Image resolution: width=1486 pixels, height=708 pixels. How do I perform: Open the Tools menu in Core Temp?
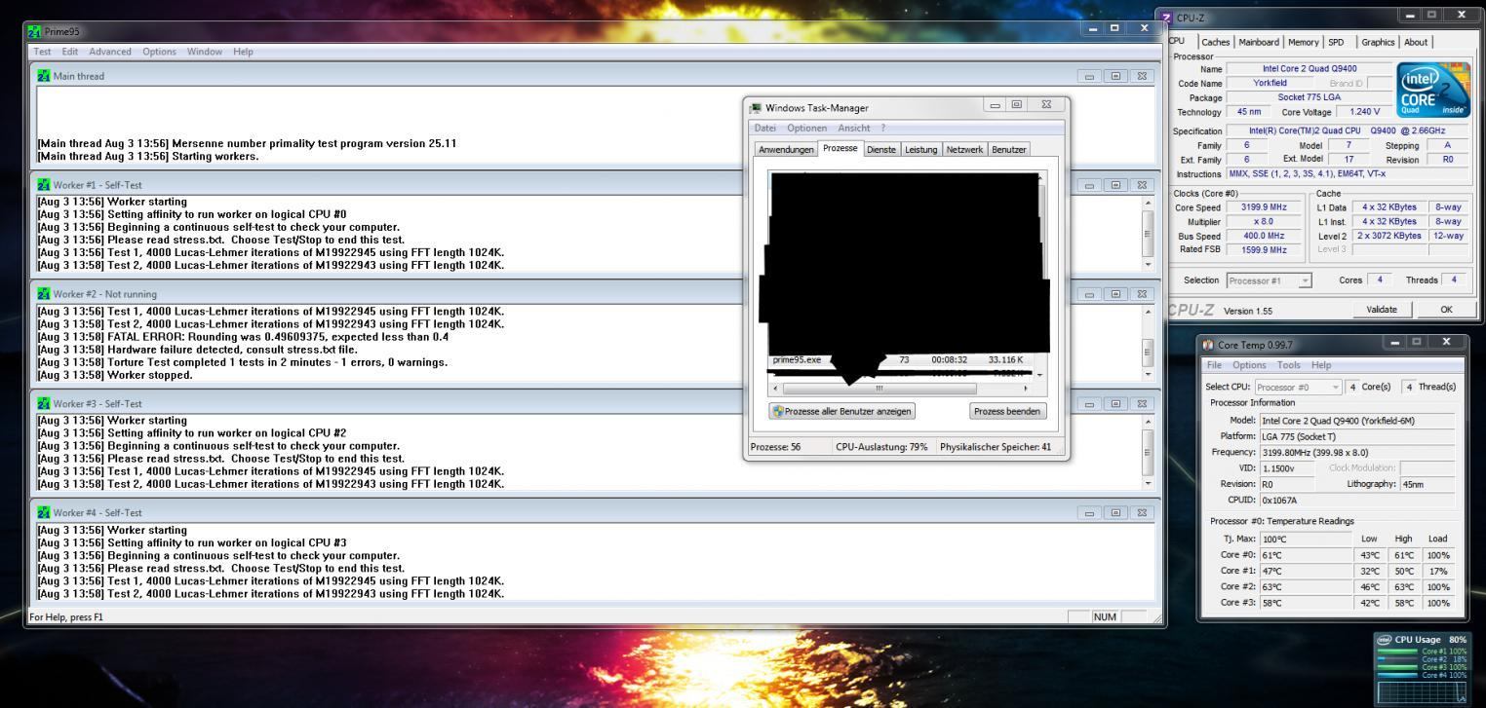pyautogui.click(x=1289, y=364)
